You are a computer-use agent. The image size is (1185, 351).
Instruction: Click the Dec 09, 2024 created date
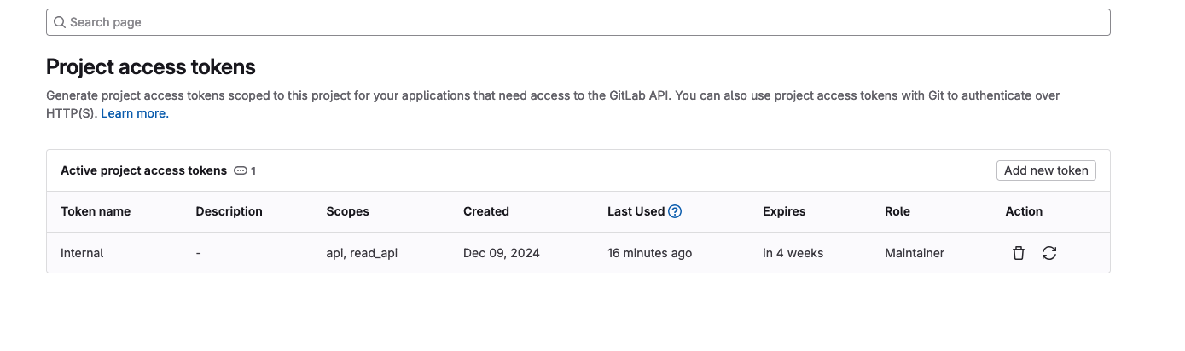tap(501, 253)
